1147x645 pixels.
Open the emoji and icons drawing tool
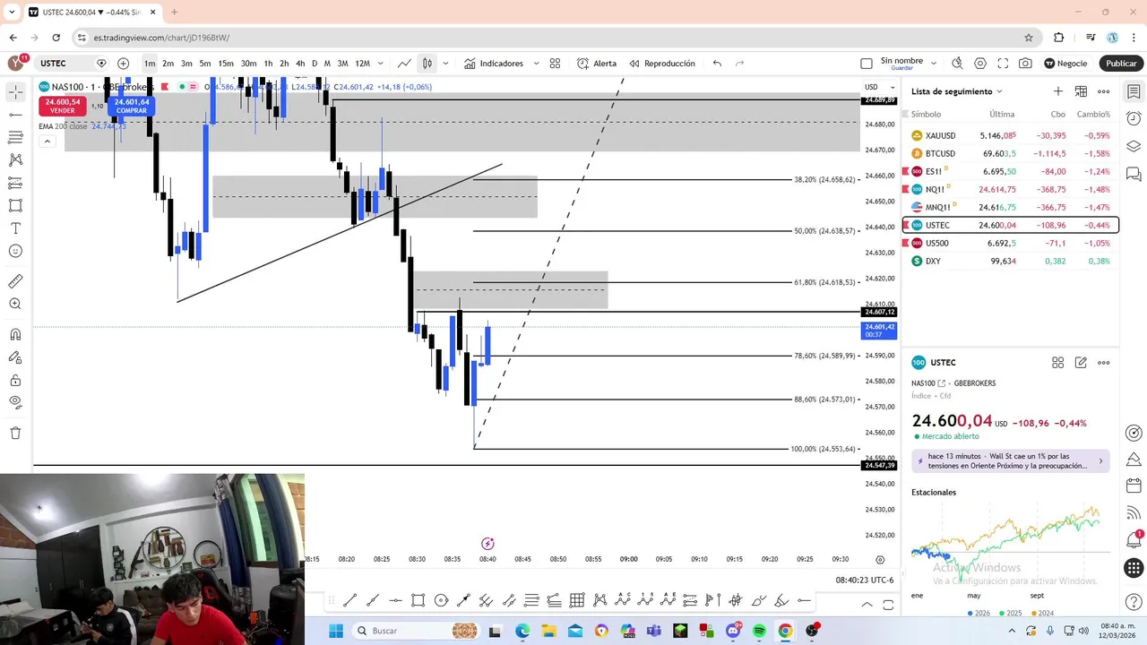15,251
